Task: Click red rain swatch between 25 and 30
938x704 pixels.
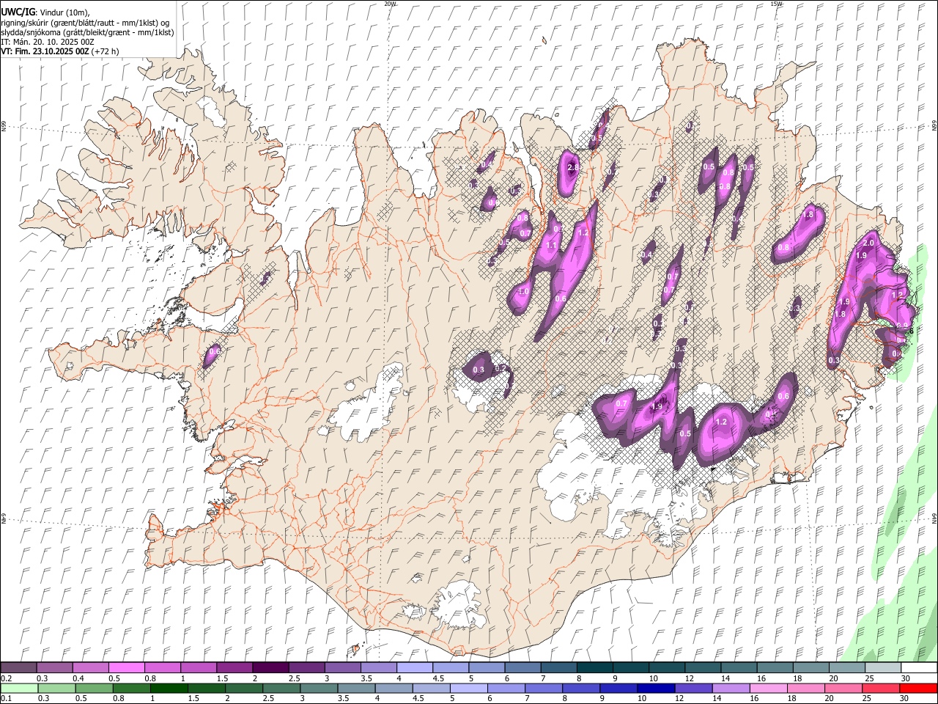Action: point(880,689)
